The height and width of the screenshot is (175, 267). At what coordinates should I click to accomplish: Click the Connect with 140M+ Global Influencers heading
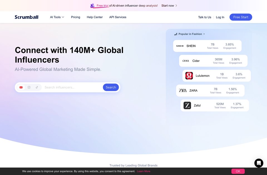pos(69,55)
